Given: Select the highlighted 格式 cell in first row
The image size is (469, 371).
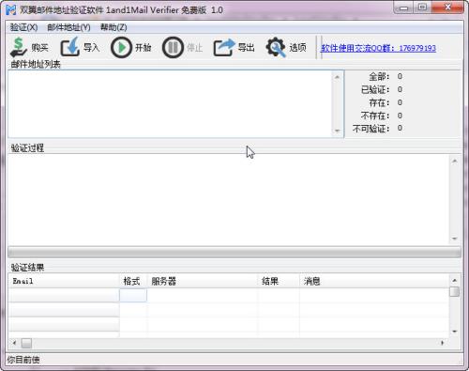Looking at the screenshot, I should point(133,295).
